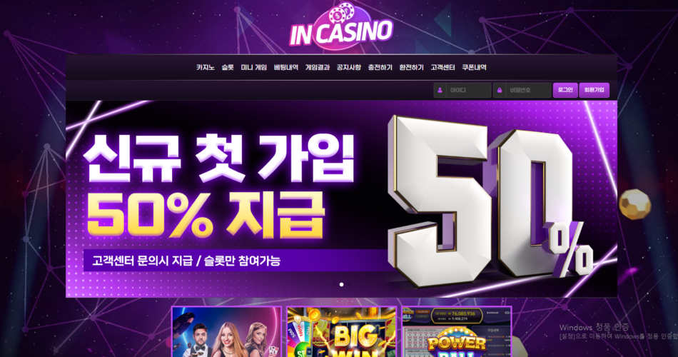The height and width of the screenshot is (357, 678).
Task: Focus the 비밀번호 password field
Action: click(x=528, y=91)
